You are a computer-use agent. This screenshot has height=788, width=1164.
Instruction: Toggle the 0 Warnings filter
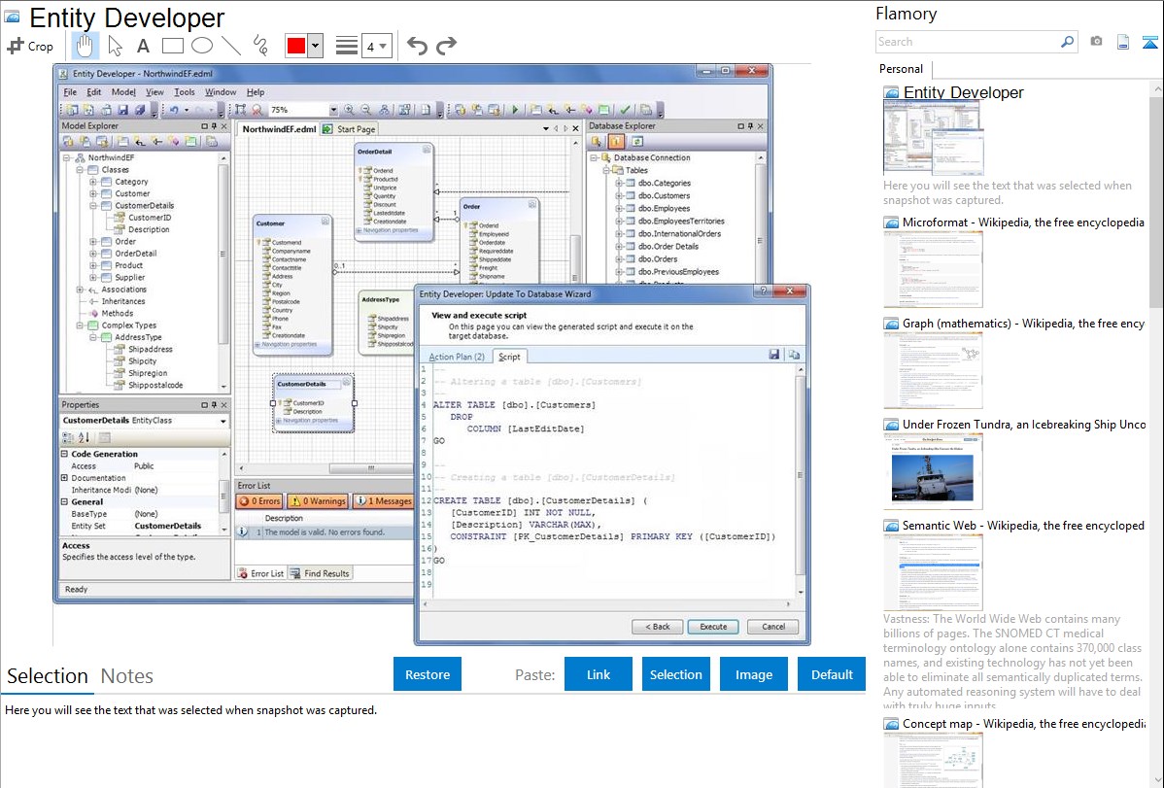pos(318,501)
